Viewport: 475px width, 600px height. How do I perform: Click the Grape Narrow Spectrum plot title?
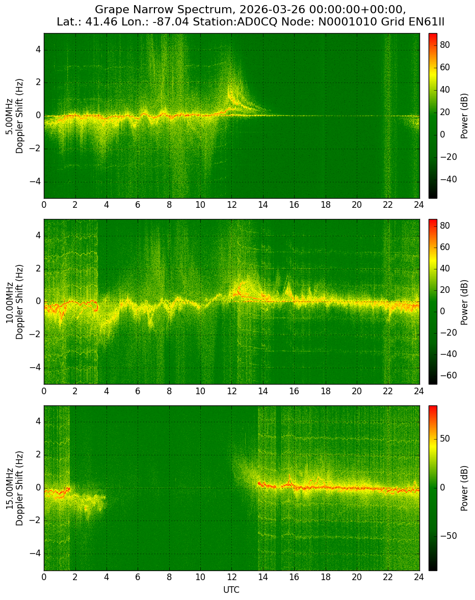tap(250, 15)
